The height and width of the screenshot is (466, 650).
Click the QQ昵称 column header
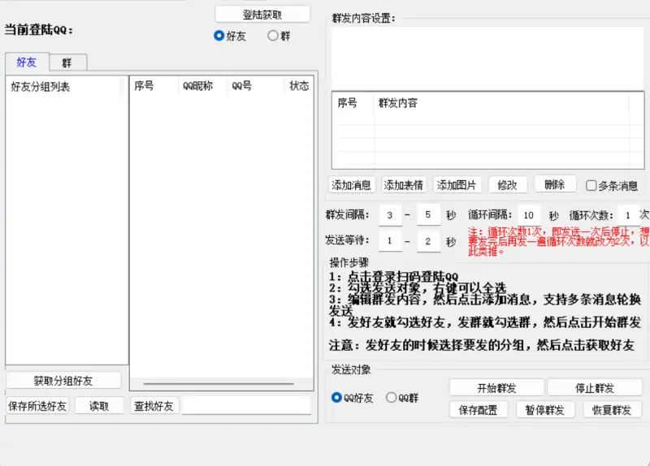[x=202, y=86]
